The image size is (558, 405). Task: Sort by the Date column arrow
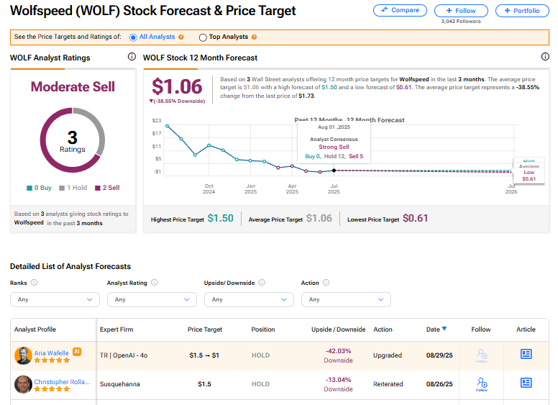pos(444,329)
